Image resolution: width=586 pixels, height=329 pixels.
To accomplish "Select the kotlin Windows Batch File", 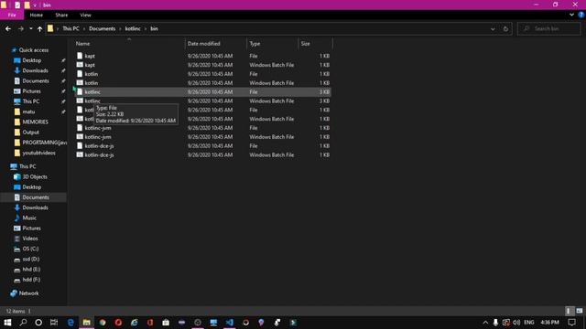I will click(203, 83).
